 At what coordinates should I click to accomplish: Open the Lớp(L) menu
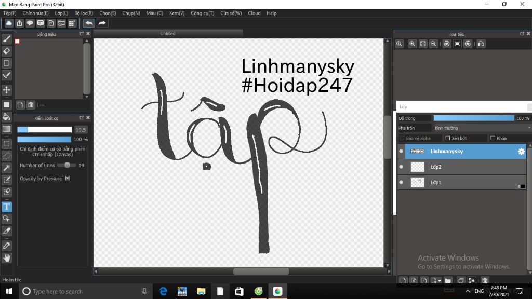point(61,13)
